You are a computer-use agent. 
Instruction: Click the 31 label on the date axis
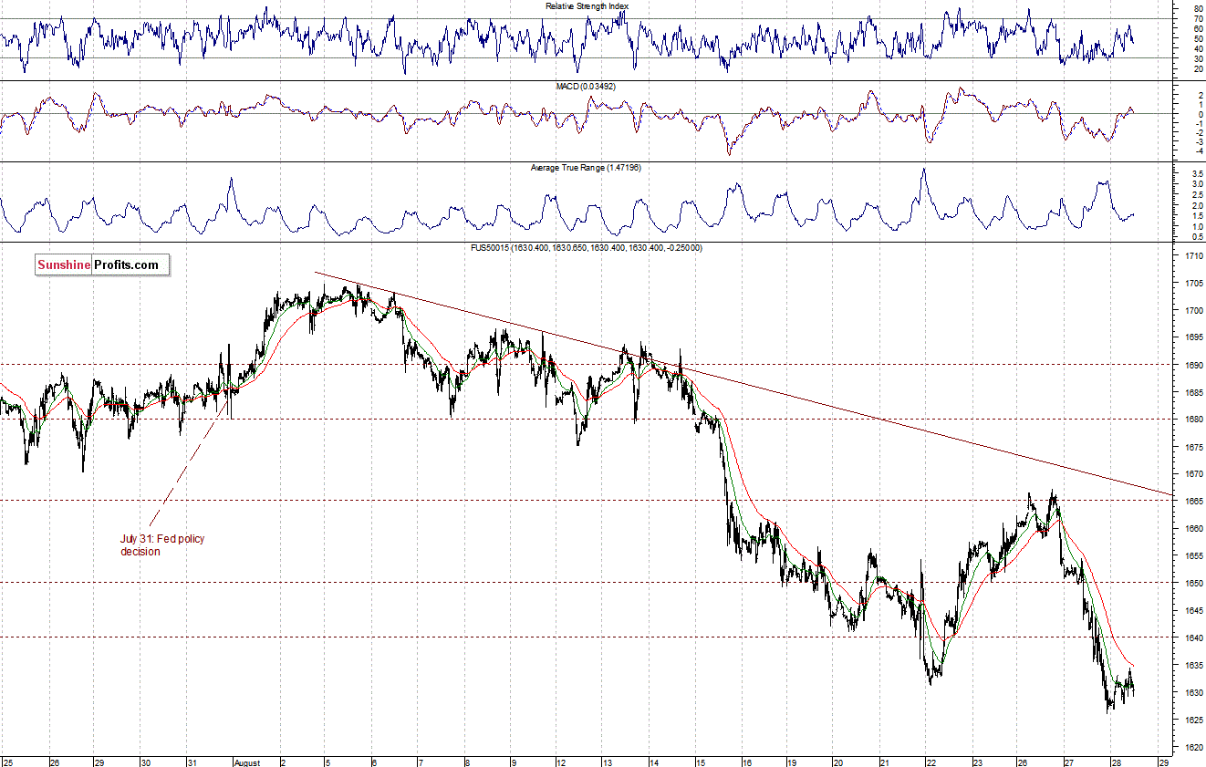point(192,762)
